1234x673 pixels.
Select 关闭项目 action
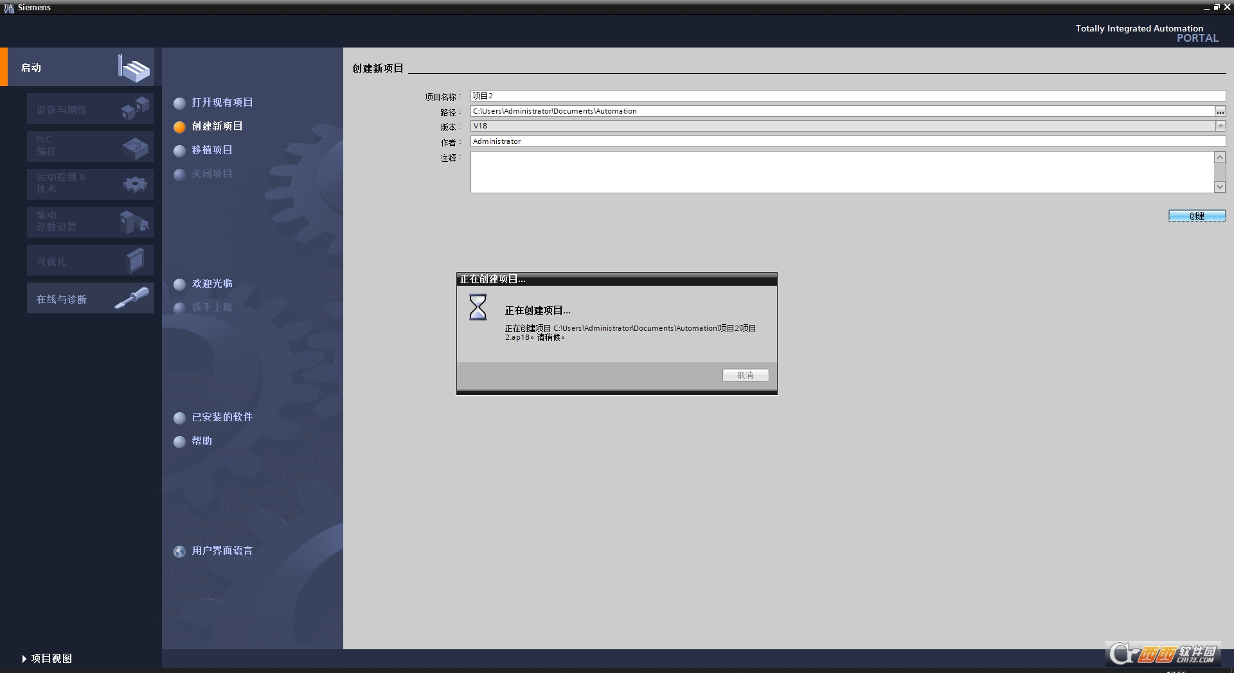click(x=212, y=173)
